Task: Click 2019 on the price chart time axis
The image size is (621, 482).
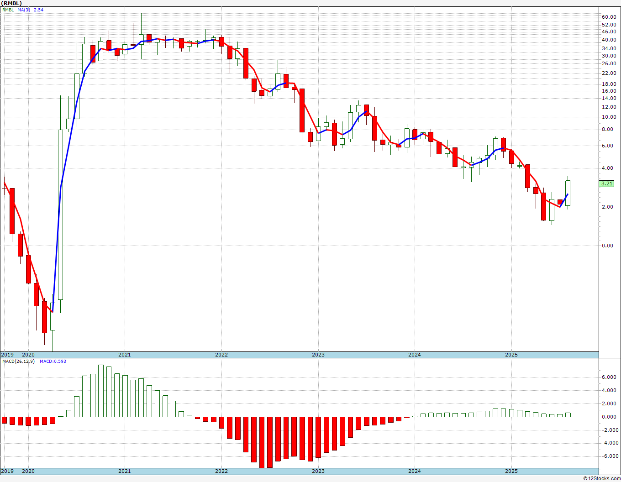Action: (x=7, y=355)
